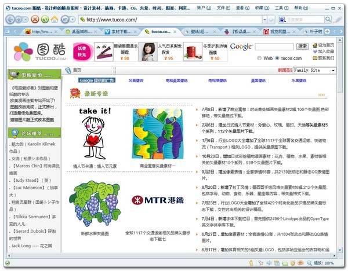Open the Family Site dropdown
The width and height of the screenshot is (348, 271).
[314, 70]
